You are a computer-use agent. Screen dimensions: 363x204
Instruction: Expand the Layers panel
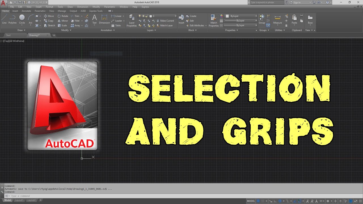pyautogui.click(x=151, y=30)
